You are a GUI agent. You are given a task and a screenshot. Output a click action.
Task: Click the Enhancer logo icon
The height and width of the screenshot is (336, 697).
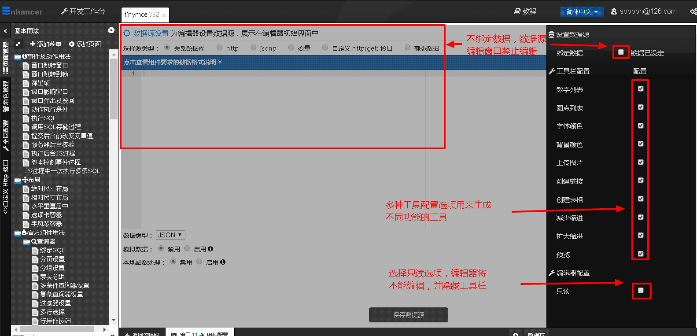click(x=6, y=11)
